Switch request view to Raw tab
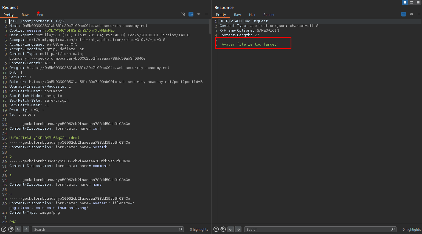The width and height of the screenshot is (422, 234). (x=25, y=15)
